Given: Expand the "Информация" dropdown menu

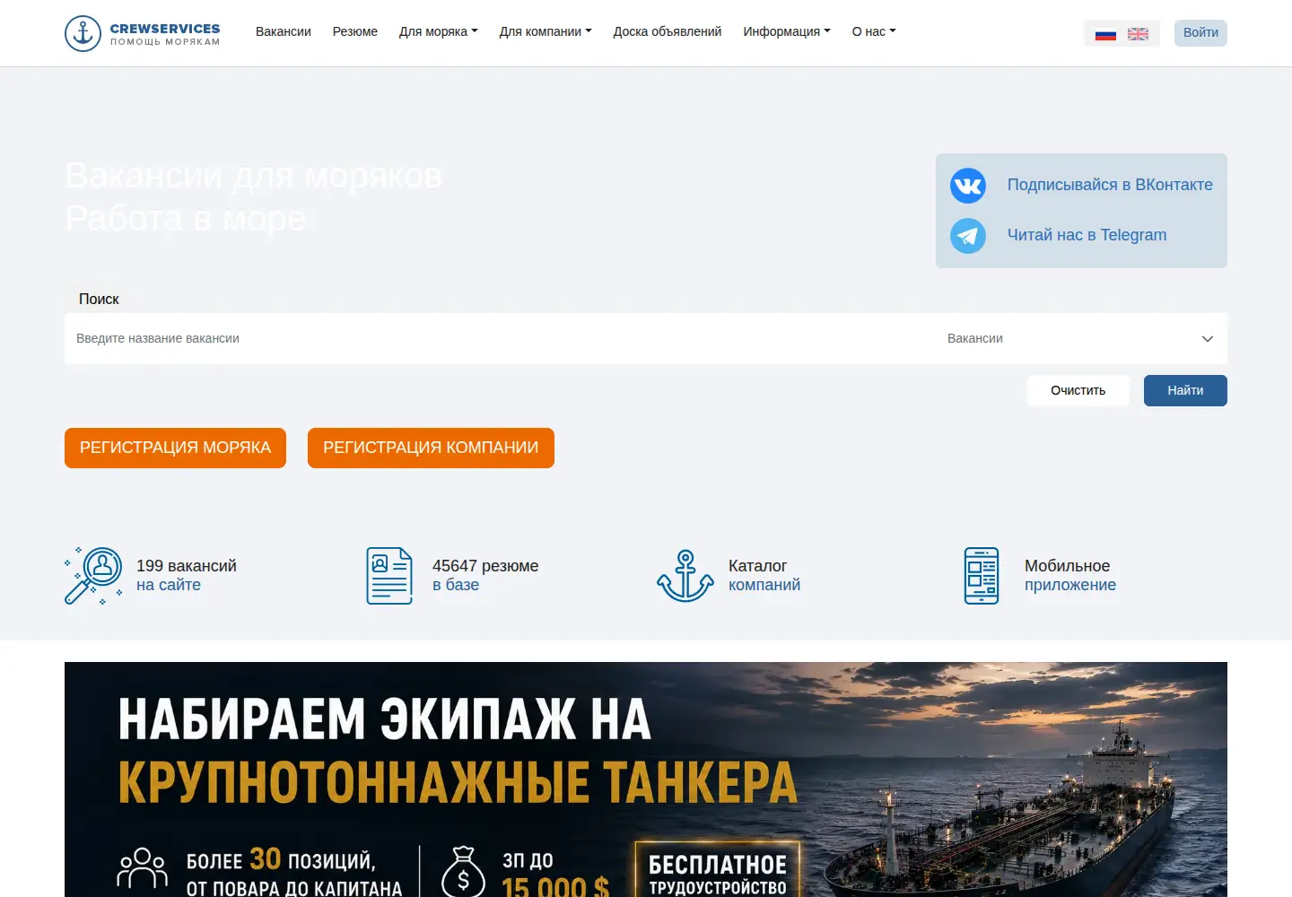Looking at the screenshot, I should click(x=787, y=31).
